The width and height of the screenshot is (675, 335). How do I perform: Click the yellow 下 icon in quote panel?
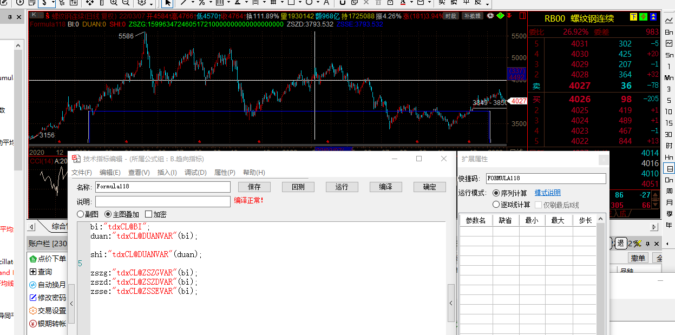(x=633, y=18)
